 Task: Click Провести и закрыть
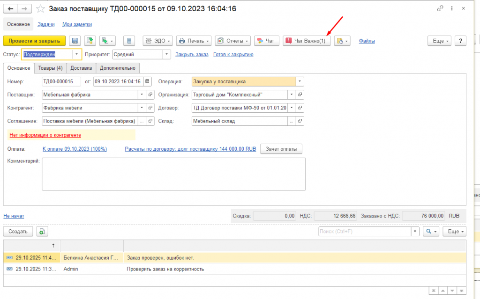[34, 41]
